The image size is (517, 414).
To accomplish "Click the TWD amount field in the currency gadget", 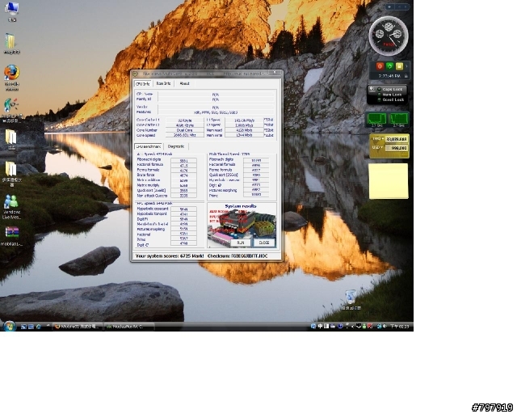I will (x=397, y=139).
